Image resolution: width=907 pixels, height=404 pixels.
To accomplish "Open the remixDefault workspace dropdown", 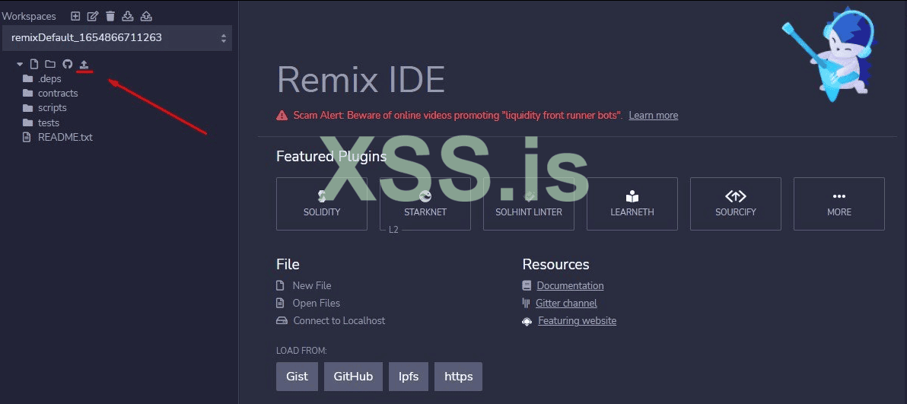I will click(117, 37).
